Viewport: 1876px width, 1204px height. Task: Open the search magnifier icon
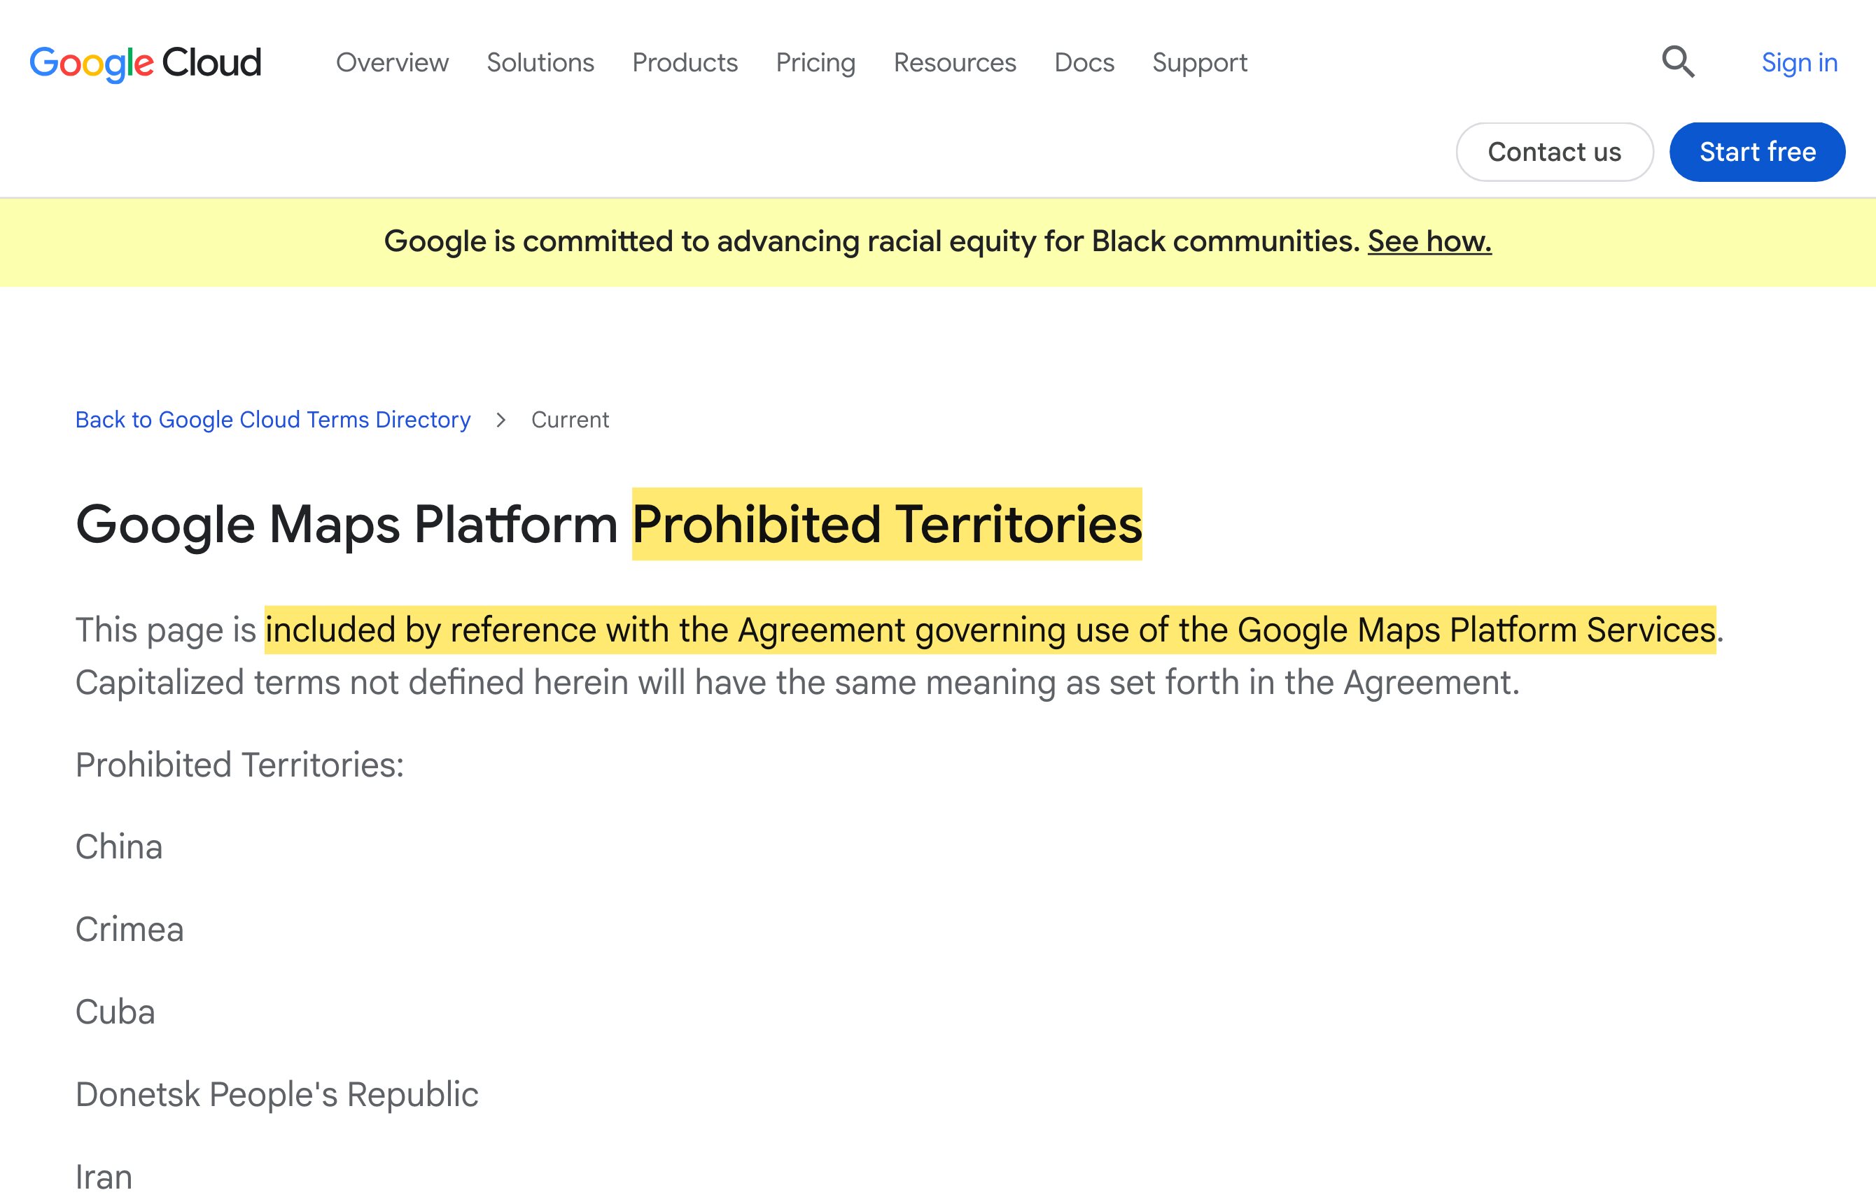pyautogui.click(x=1678, y=62)
